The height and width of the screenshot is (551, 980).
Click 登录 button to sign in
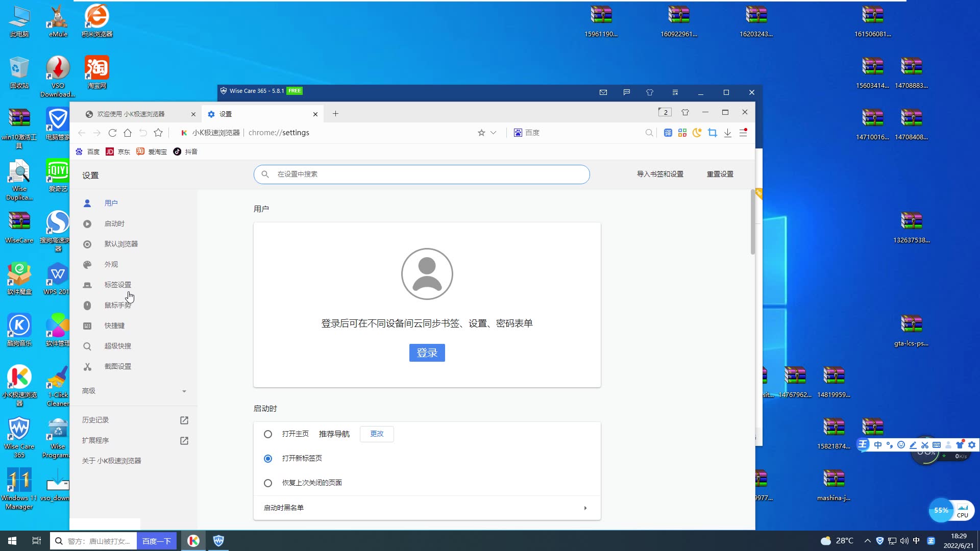(427, 353)
